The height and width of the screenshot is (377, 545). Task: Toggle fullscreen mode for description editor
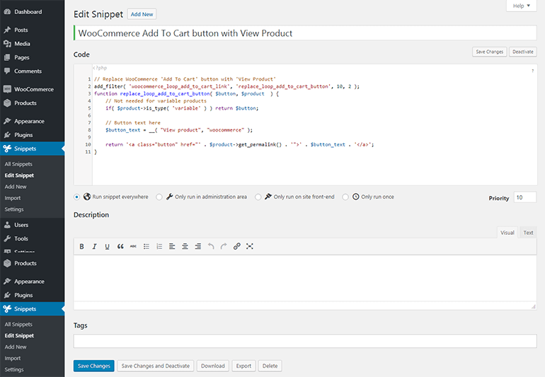pyautogui.click(x=250, y=246)
